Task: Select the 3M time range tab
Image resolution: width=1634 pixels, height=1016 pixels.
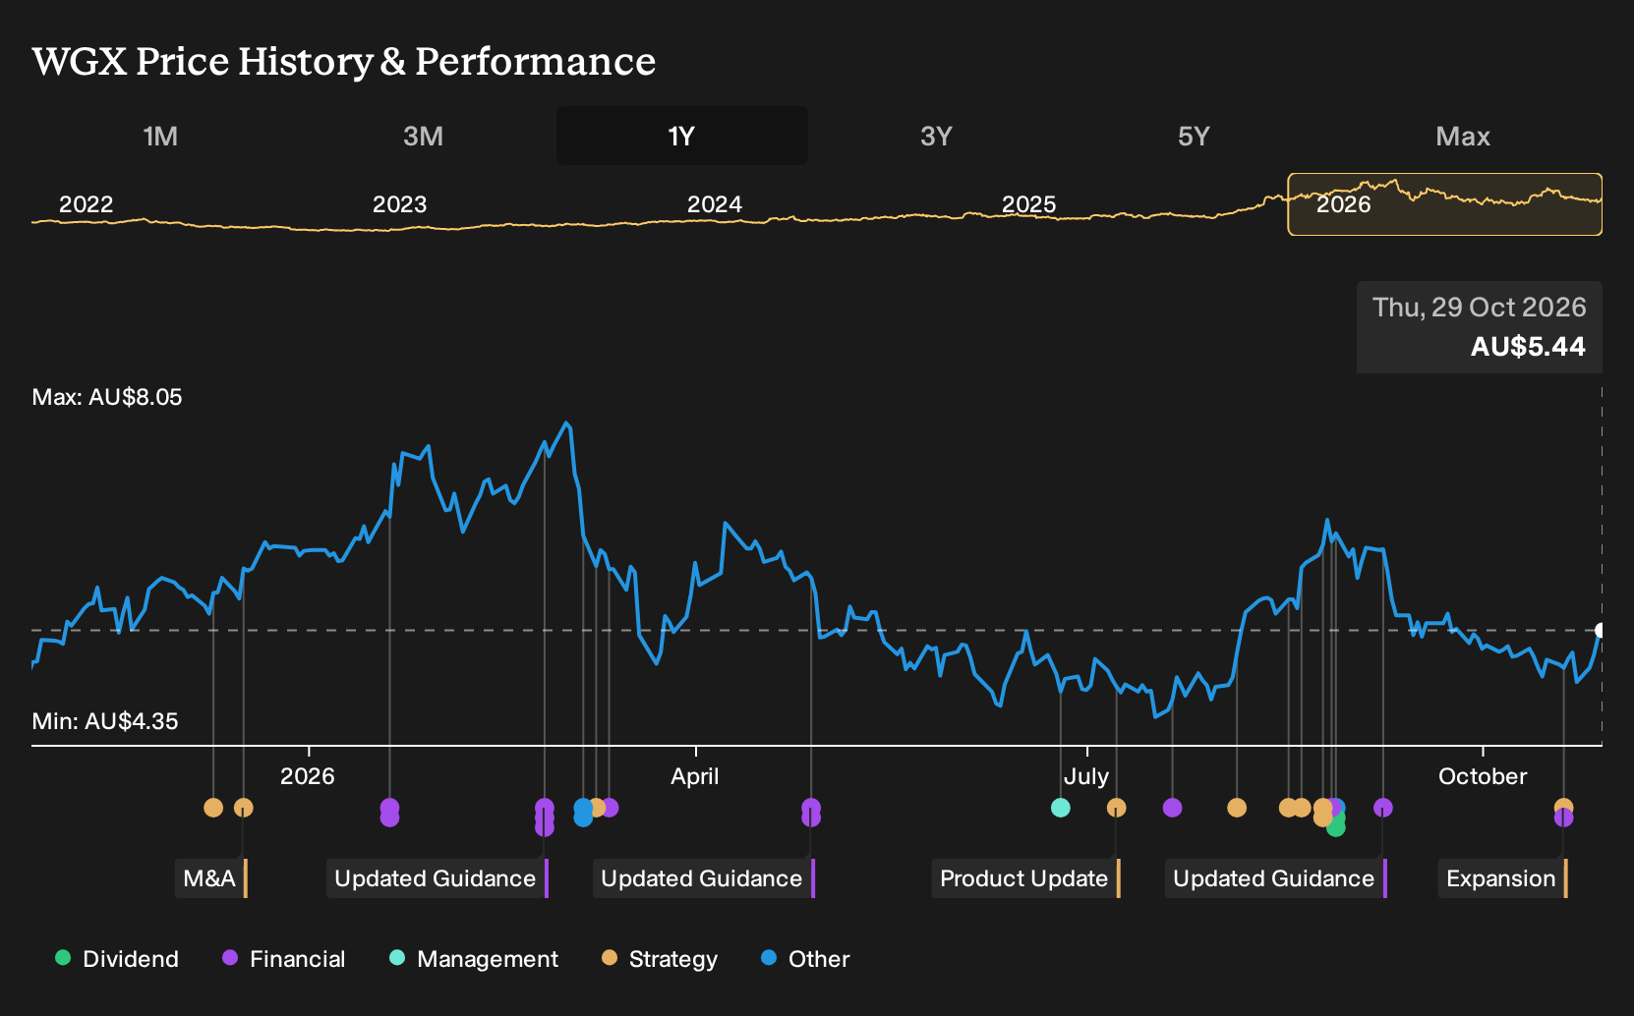Action: (x=423, y=137)
